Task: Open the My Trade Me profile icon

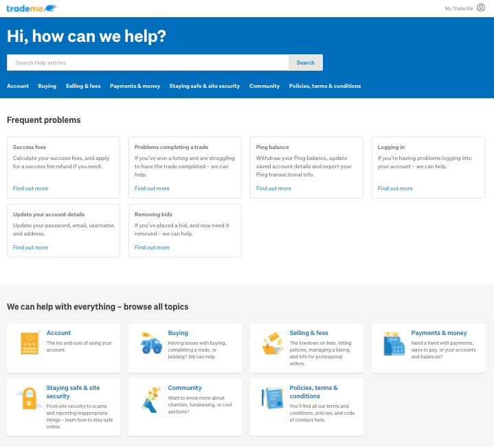Action: click(x=481, y=8)
